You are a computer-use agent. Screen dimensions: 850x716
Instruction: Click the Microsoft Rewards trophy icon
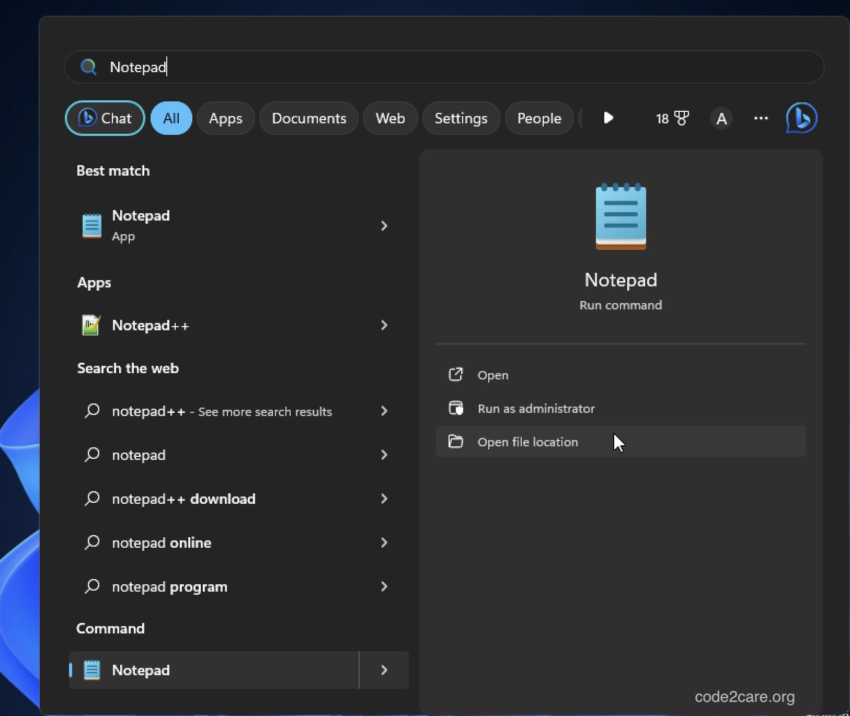coord(681,118)
